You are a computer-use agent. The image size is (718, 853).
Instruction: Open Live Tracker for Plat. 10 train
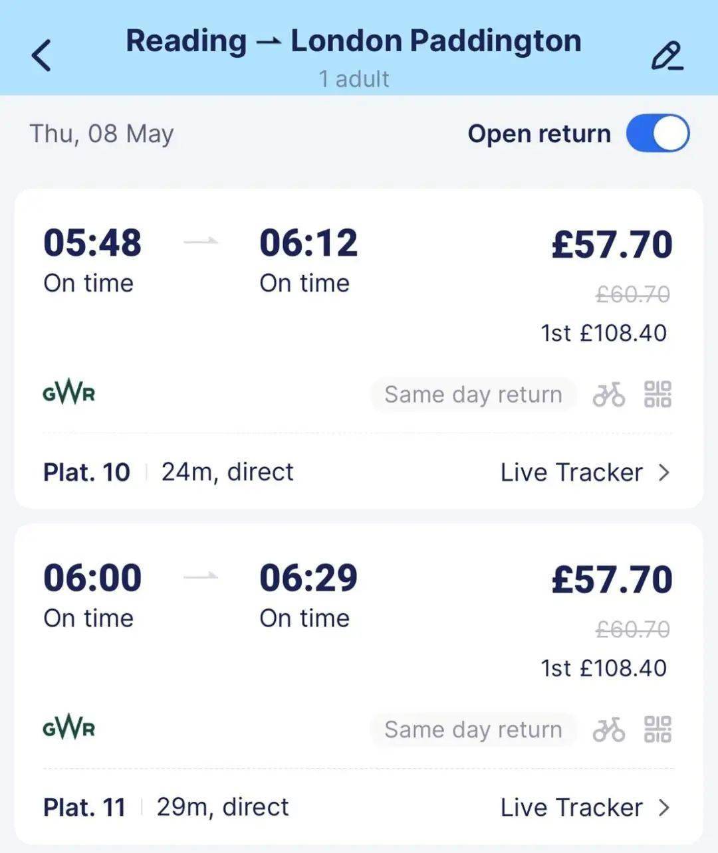pos(586,472)
